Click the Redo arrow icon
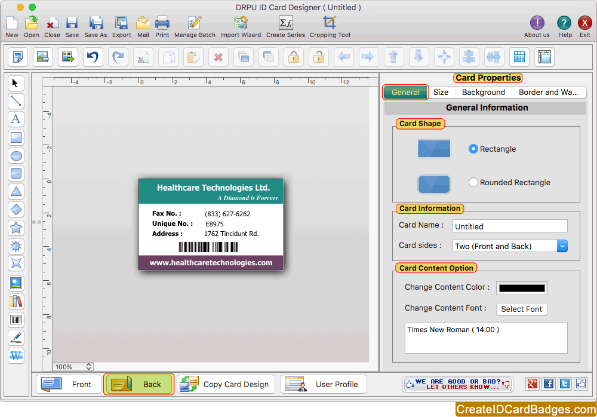 point(118,57)
